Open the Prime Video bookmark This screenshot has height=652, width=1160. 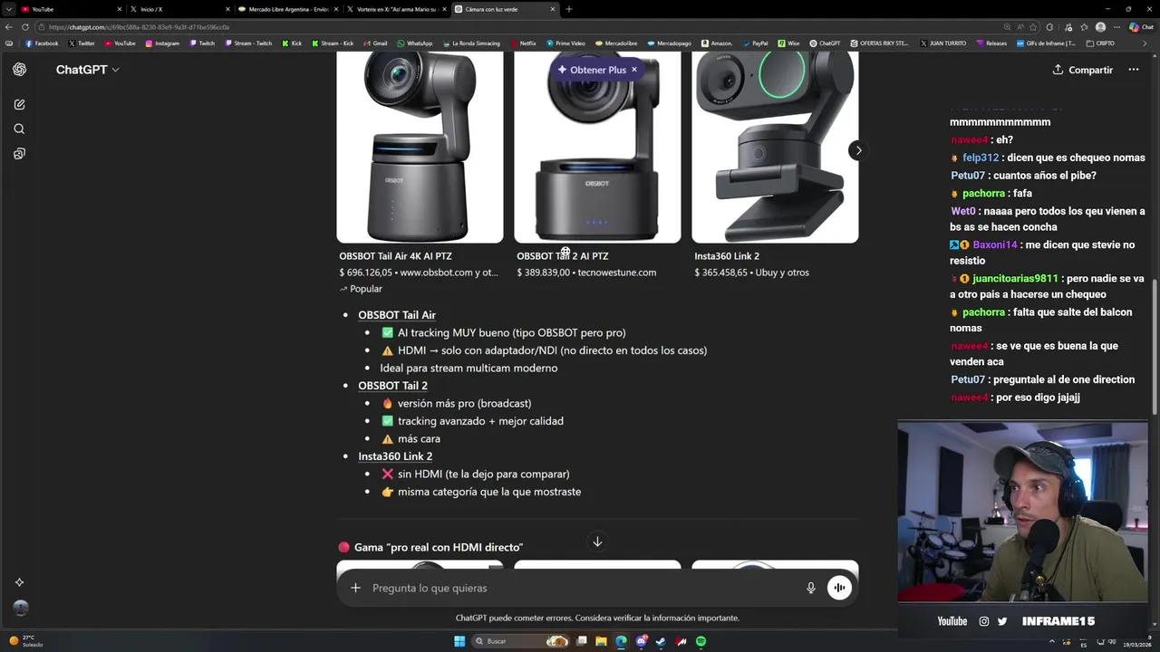pos(565,43)
